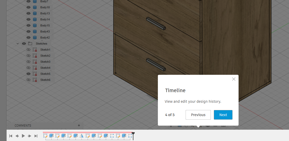Select Sketch6 in the browser tree
This screenshot has width=289, height=141.
[x=45, y=80]
